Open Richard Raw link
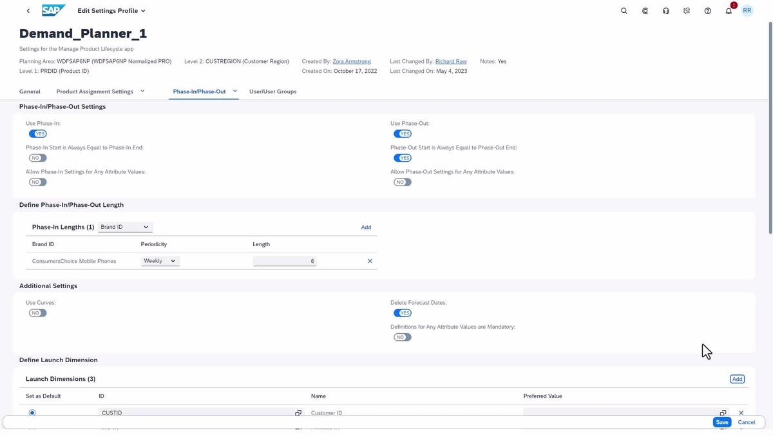The image size is (773, 435). [451, 61]
